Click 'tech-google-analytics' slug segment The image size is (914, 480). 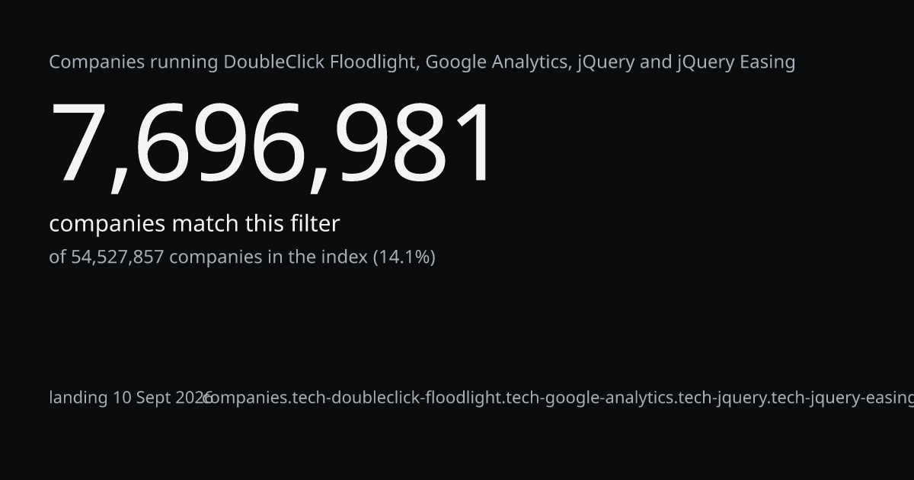pyautogui.click(x=591, y=398)
